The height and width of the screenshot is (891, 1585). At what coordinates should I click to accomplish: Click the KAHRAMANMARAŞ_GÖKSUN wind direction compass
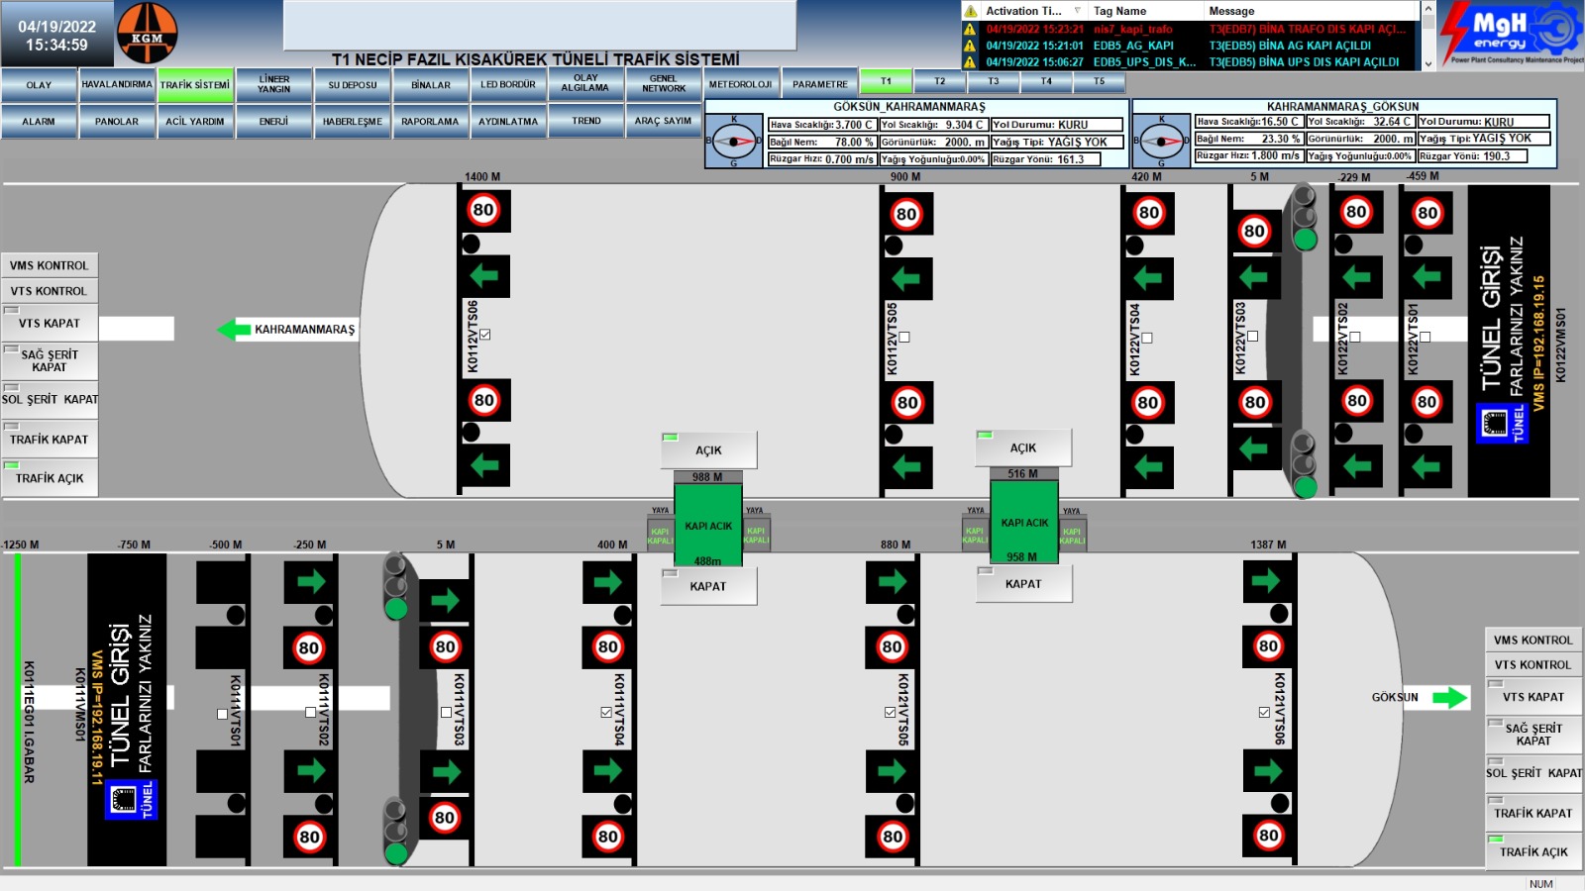pos(1161,141)
